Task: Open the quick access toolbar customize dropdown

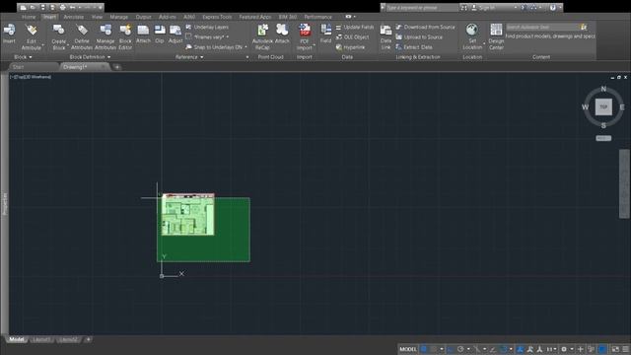Action: (101, 7)
